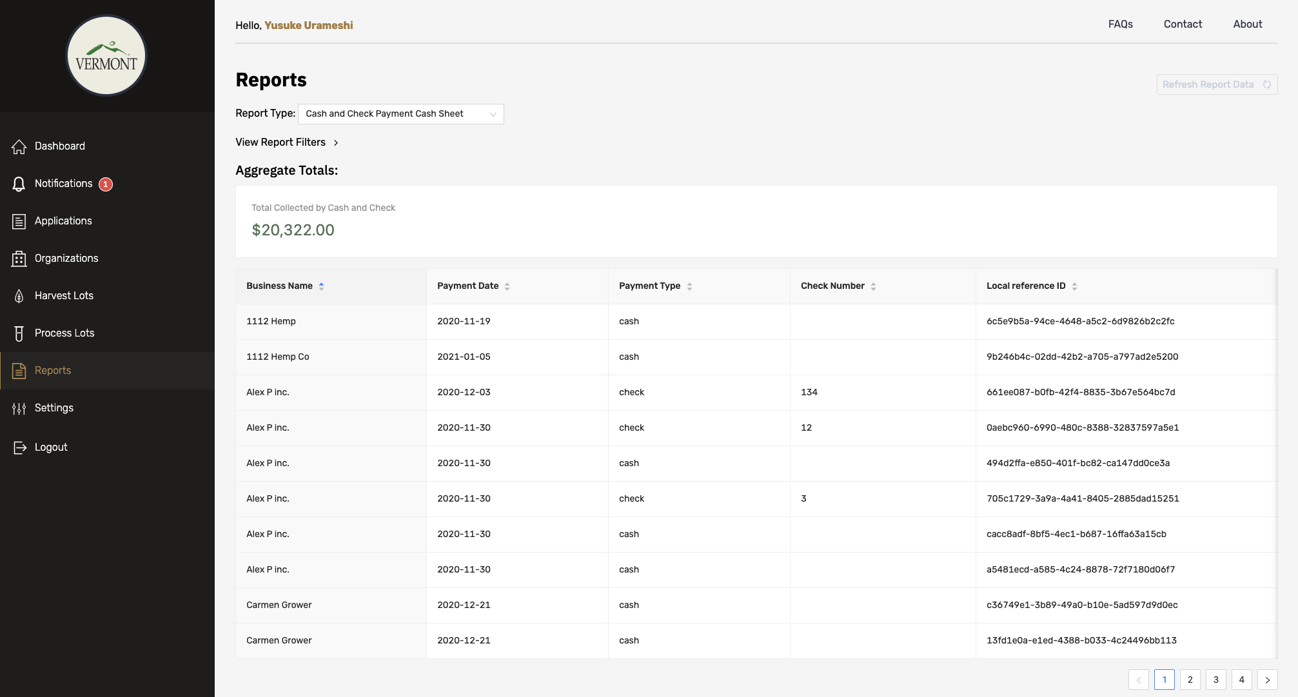Open the Contact link
Image resolution: width=1298 pixels, height=697 pixels.
[1183, 25]
